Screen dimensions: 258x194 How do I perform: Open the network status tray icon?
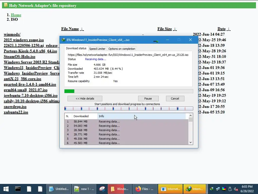[x=218, y=189]
